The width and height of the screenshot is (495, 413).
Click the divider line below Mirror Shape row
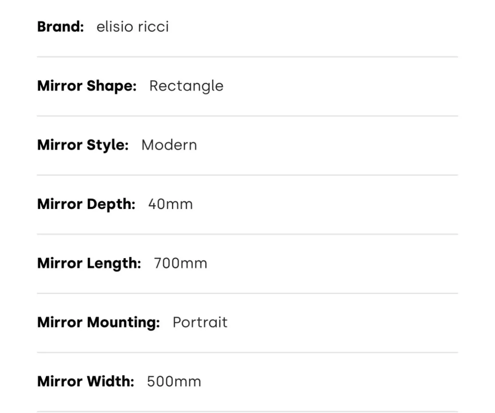point(247,116)
